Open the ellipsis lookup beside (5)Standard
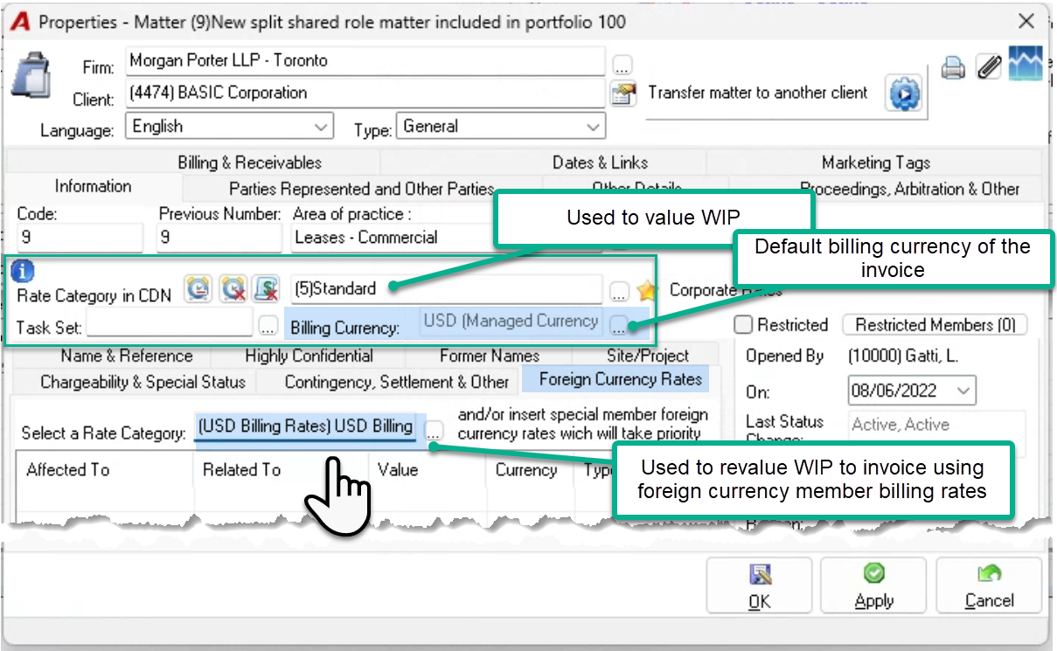 point(619,291)
